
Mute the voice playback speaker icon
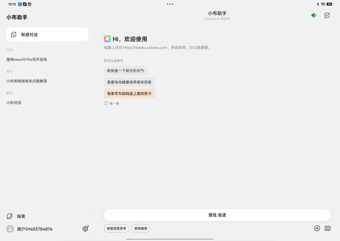pos(314,15)
